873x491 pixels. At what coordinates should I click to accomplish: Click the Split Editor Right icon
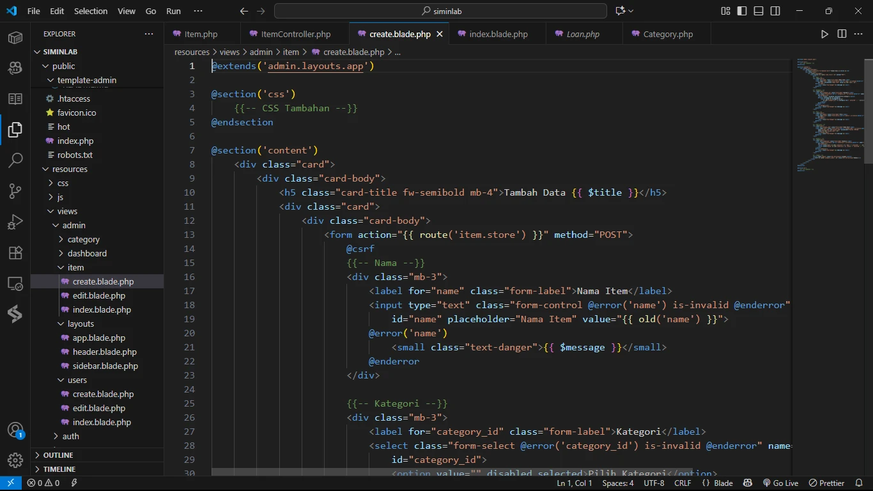pos(842,34)
